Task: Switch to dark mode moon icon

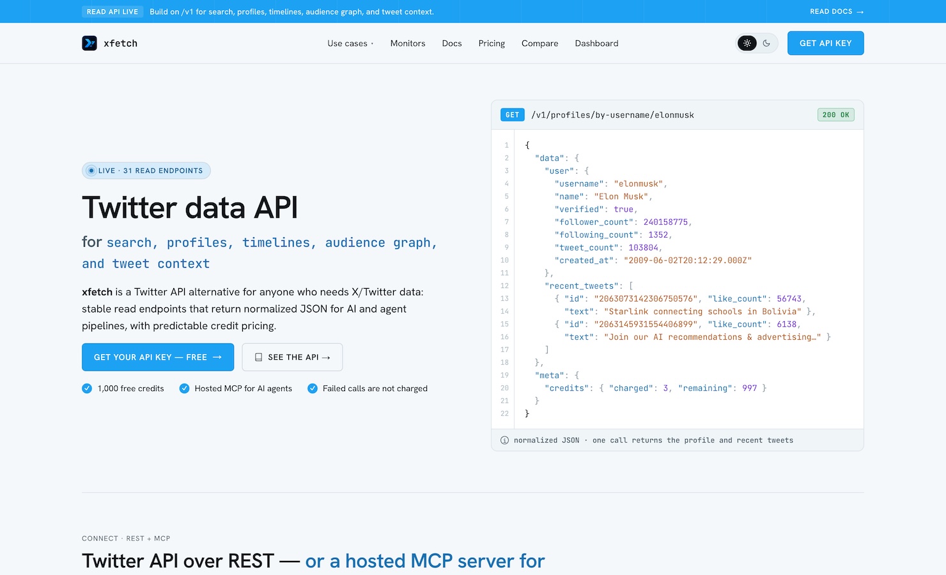Action: coord(766,43)
